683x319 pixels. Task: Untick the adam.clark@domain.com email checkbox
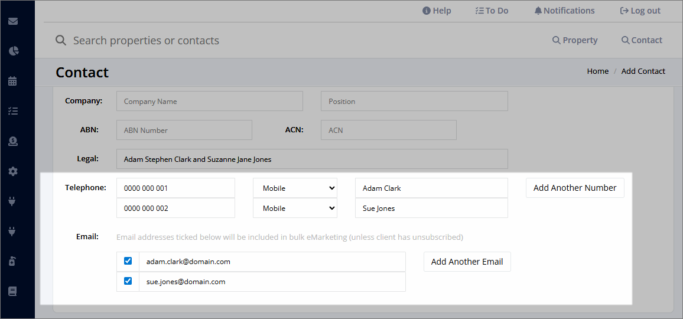(128, 261)
